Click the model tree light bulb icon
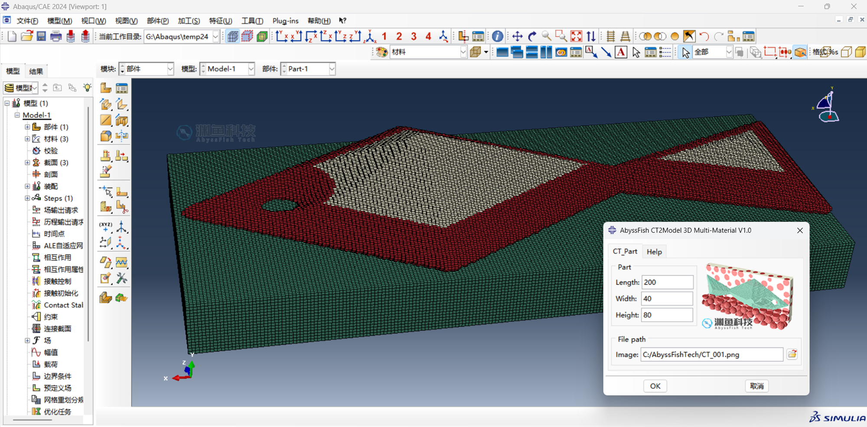Viewport: 867px width, 427px height. click(x=88, y=88)
